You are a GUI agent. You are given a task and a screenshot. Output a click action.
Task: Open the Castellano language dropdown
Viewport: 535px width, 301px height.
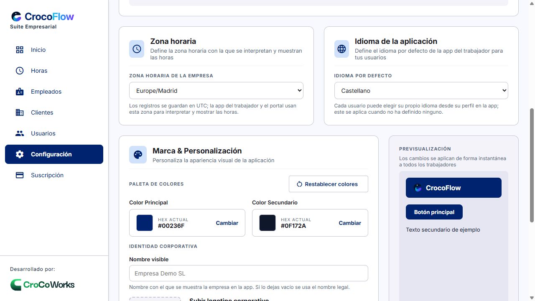coord(421,90)
